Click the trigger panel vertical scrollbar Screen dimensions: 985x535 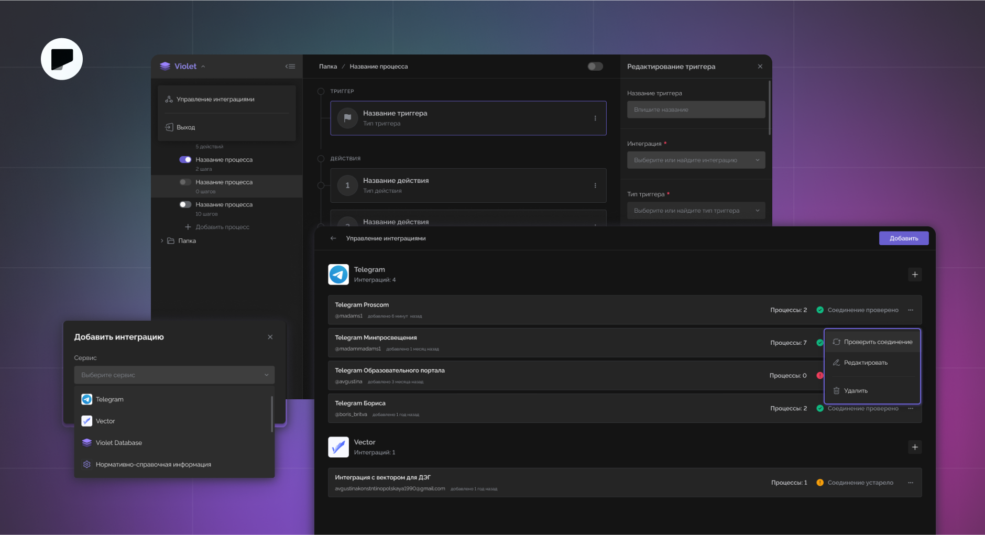click(769, 108)
